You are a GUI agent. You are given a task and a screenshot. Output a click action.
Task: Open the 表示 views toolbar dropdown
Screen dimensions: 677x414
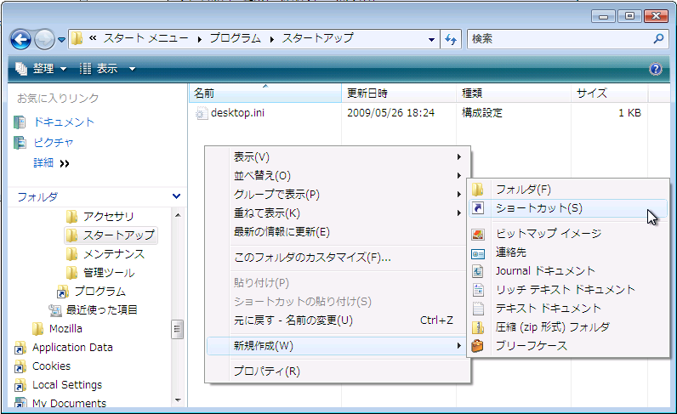(x=107, y=69)
